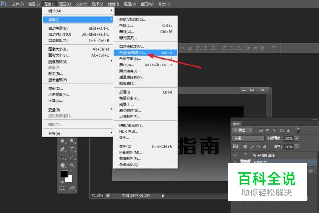Viewport: 319px width, 213px height.
Task: Expand the 变量(B) submenu
Action: pyautogui.click(x=78, y=110)
